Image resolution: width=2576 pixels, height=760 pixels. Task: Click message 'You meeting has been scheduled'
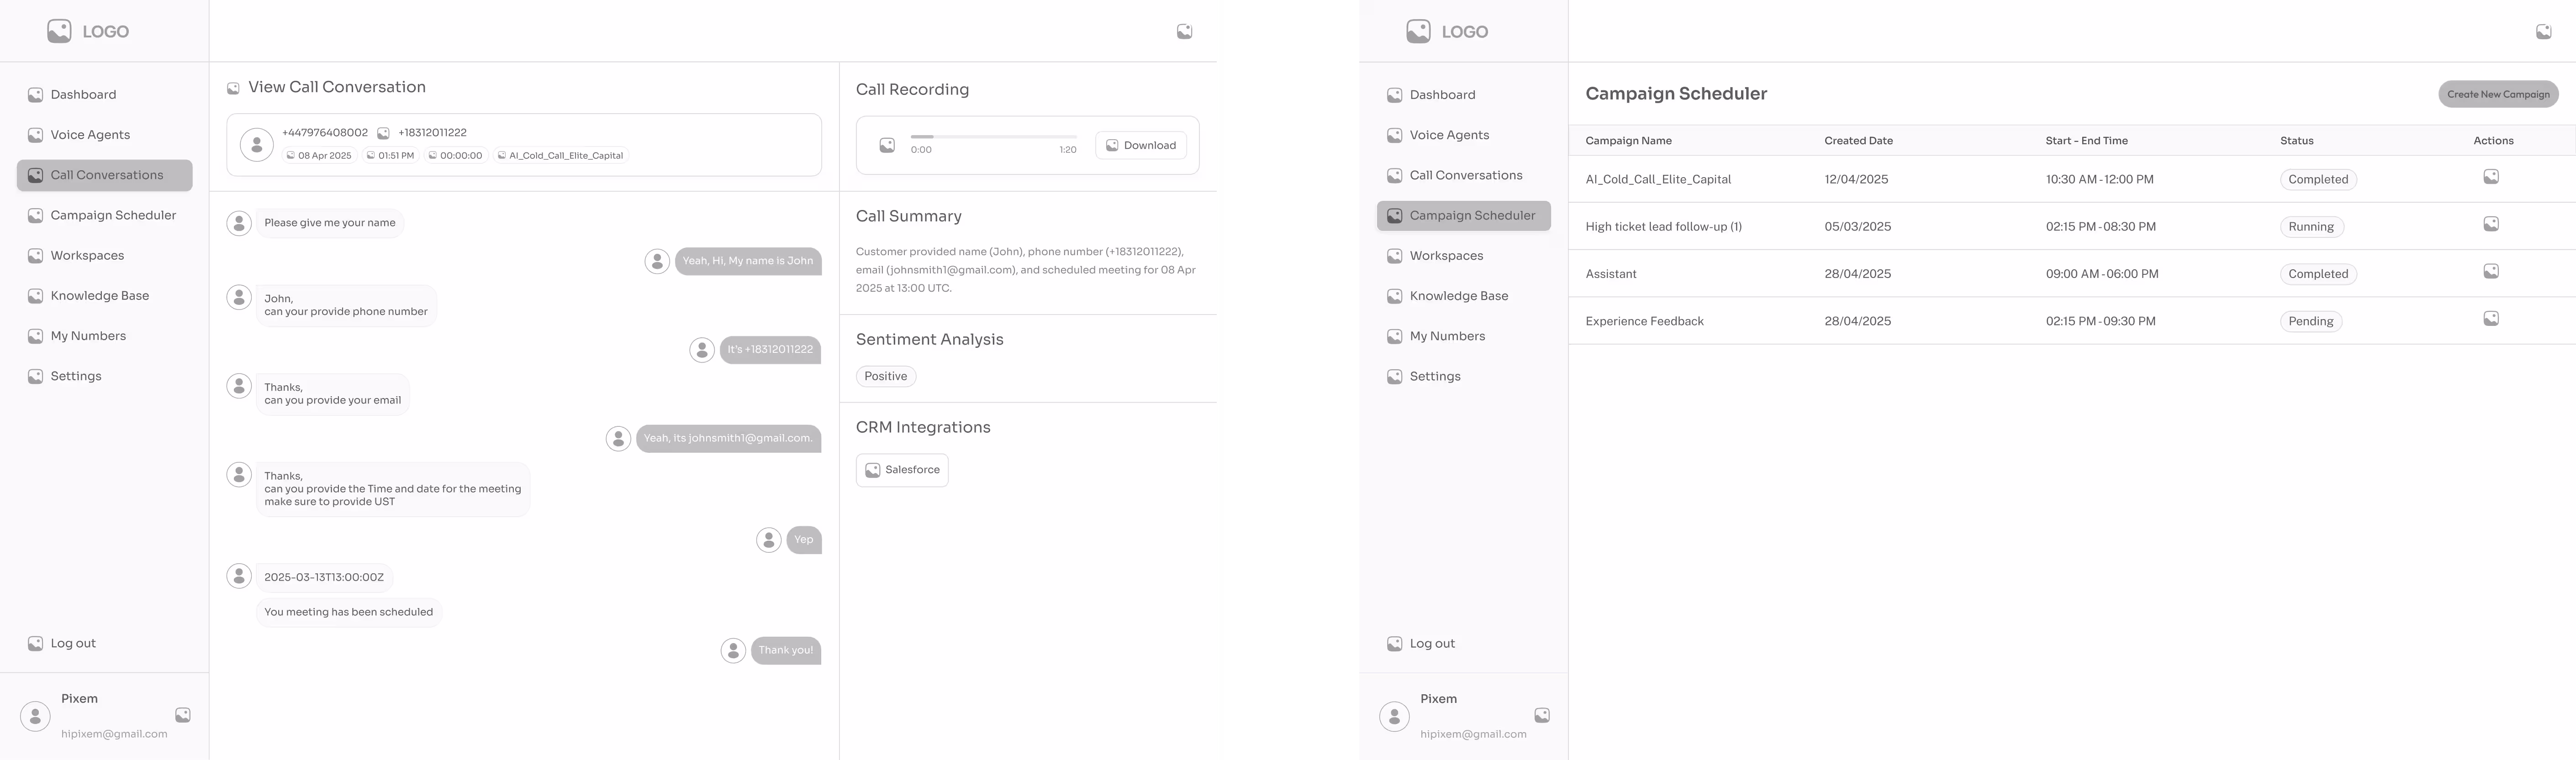(x=349, y=613)
